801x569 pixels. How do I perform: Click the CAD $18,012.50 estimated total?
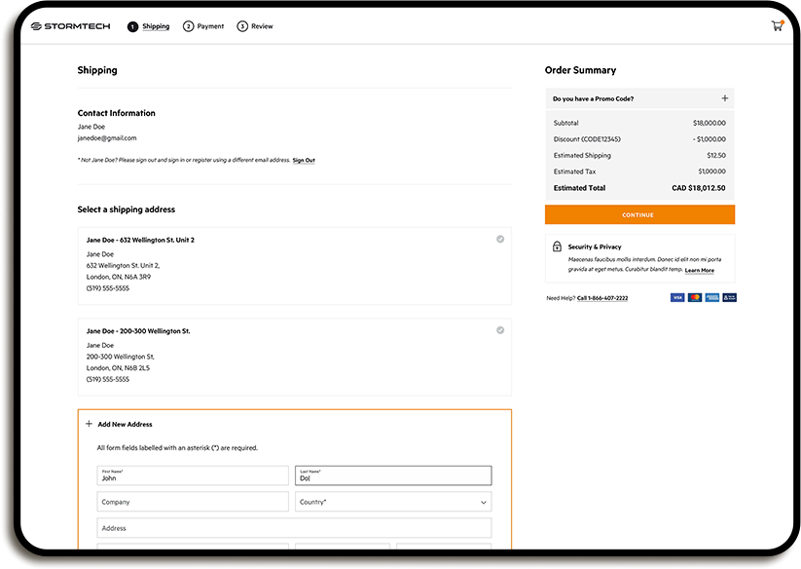tap(699, 188)
